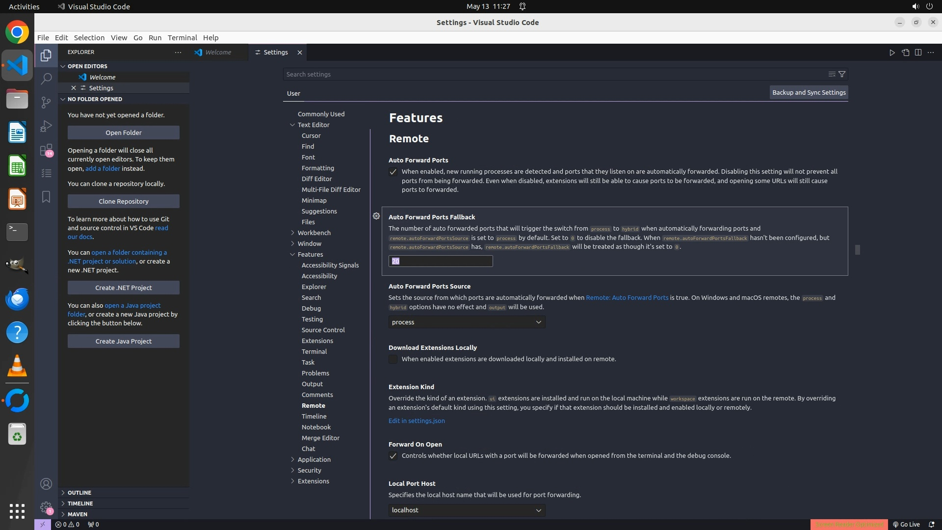Open Source Control view icon
Viewport: 942px width, 530px height.
46,102
